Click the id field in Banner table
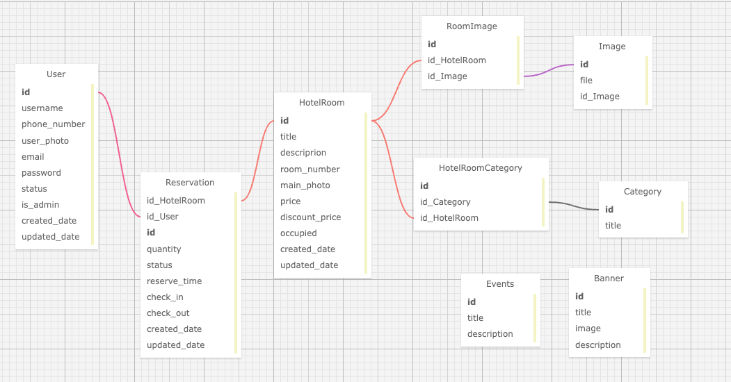Image resolution: width=731 pixels, height=382 pixels. (579, 297)
